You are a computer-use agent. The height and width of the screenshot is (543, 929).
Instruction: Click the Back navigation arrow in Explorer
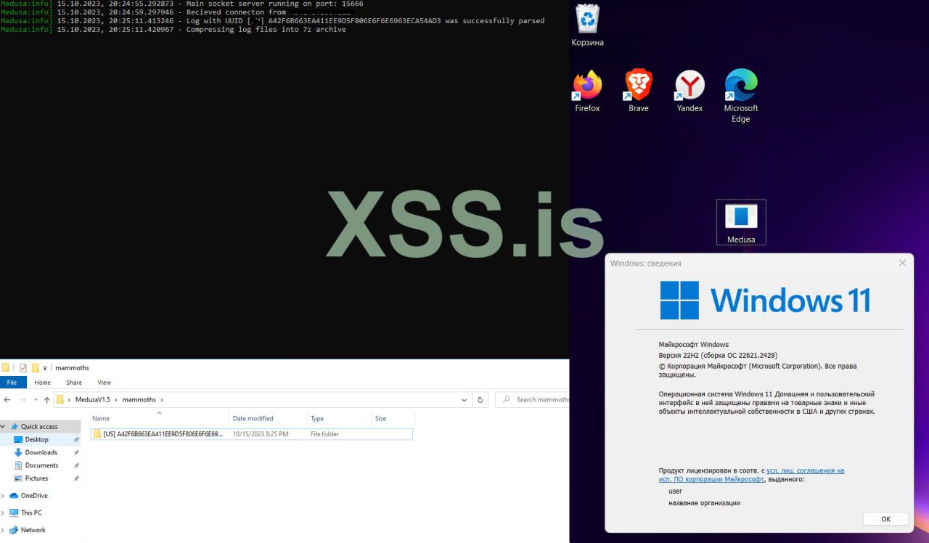(x=7, y=399)
